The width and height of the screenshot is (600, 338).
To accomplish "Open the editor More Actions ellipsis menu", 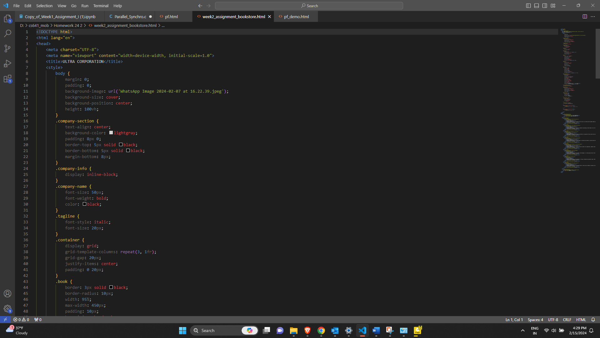I will click(593, 17).
